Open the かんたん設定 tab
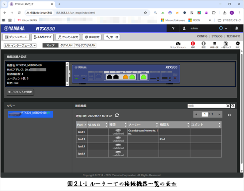The height and width of the screenshot is (191, 244). 67,37
